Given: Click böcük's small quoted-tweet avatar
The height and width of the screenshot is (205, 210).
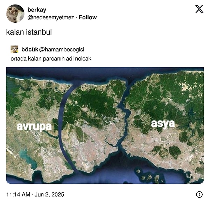Looking at the screenshot, I should coord(14,49).
